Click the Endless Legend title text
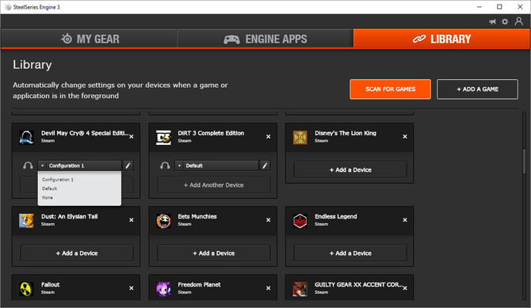Screen dimensions: 531x308 pos(335,216)
